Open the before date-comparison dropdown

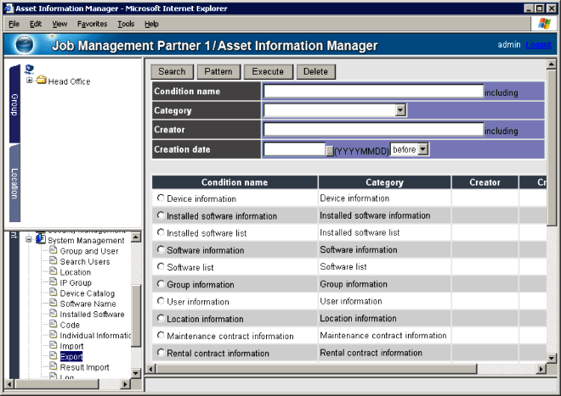423,149
